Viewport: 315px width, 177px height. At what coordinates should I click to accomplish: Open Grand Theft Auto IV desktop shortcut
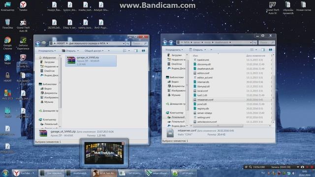[x=272, y=7]
